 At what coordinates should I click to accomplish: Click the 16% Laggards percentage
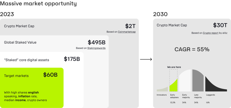pyautogui.click(x=208, y=102)
